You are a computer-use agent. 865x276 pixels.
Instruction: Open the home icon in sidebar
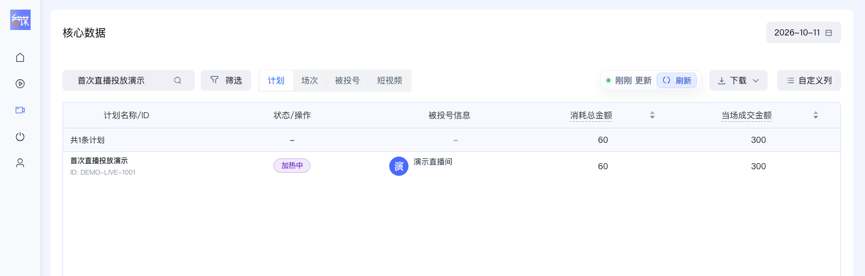click(20, 58)
